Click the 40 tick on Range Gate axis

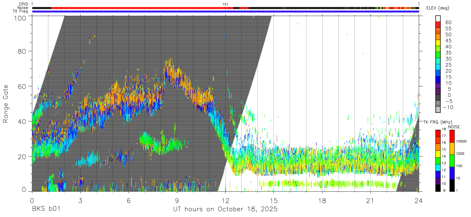click(22, 121)
